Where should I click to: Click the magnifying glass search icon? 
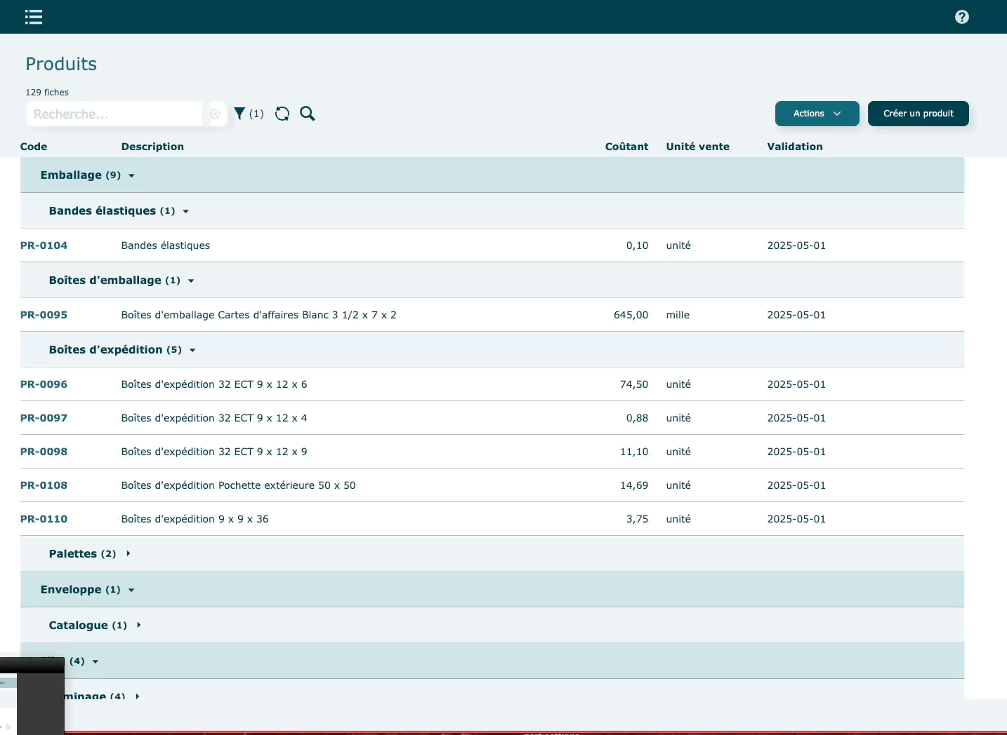308,114
